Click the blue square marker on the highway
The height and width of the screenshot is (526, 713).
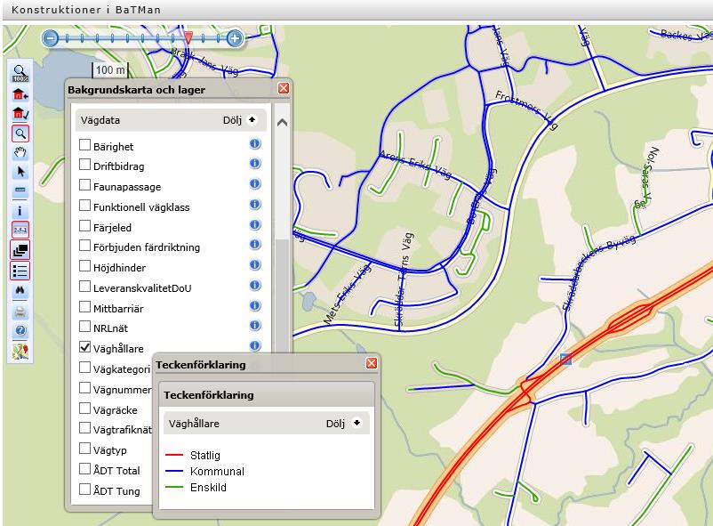point(565,360)
